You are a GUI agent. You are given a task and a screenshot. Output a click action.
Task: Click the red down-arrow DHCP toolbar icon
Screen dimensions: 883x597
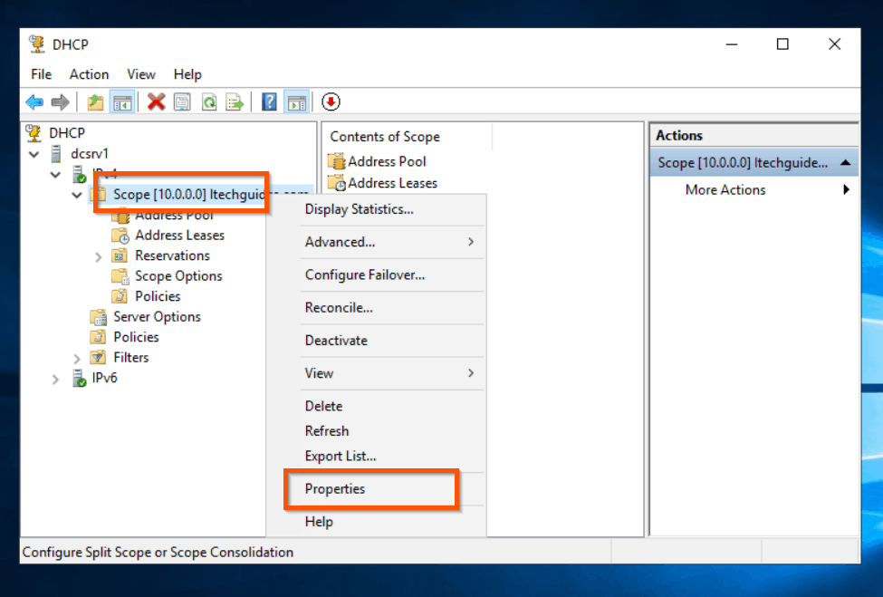point(332,101)
